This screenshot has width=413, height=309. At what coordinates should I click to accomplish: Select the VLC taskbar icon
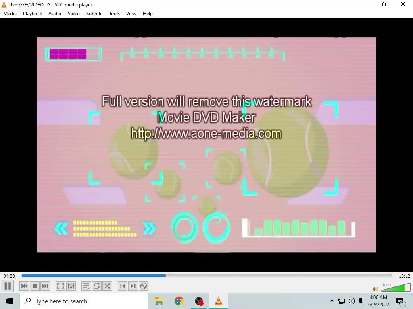(x=219, y=301)
